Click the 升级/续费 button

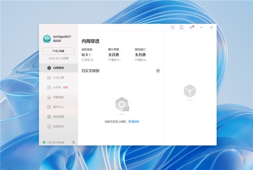pos(58,51)
